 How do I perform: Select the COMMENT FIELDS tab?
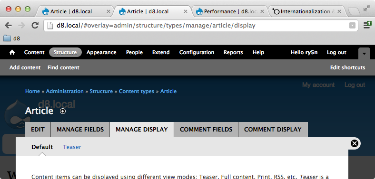206,130
